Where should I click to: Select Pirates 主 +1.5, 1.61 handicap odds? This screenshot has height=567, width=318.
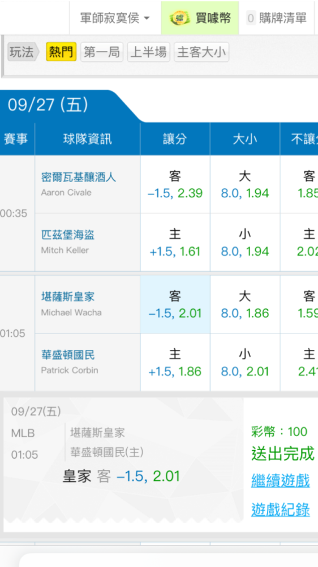[175, 242]
